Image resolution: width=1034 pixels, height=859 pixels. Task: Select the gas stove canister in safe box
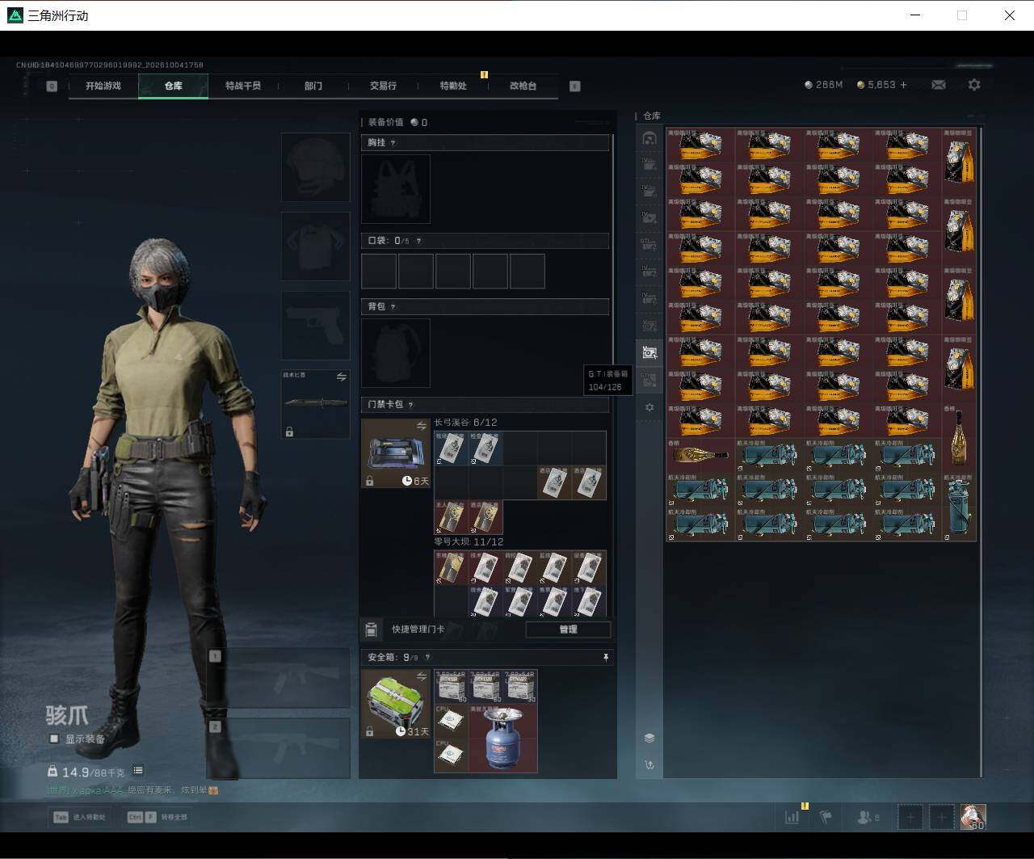click(x=502, y=739)
